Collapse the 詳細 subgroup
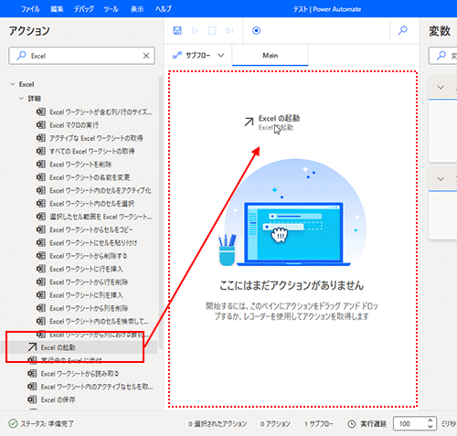457x436 pixels. (x=21, y=98)
